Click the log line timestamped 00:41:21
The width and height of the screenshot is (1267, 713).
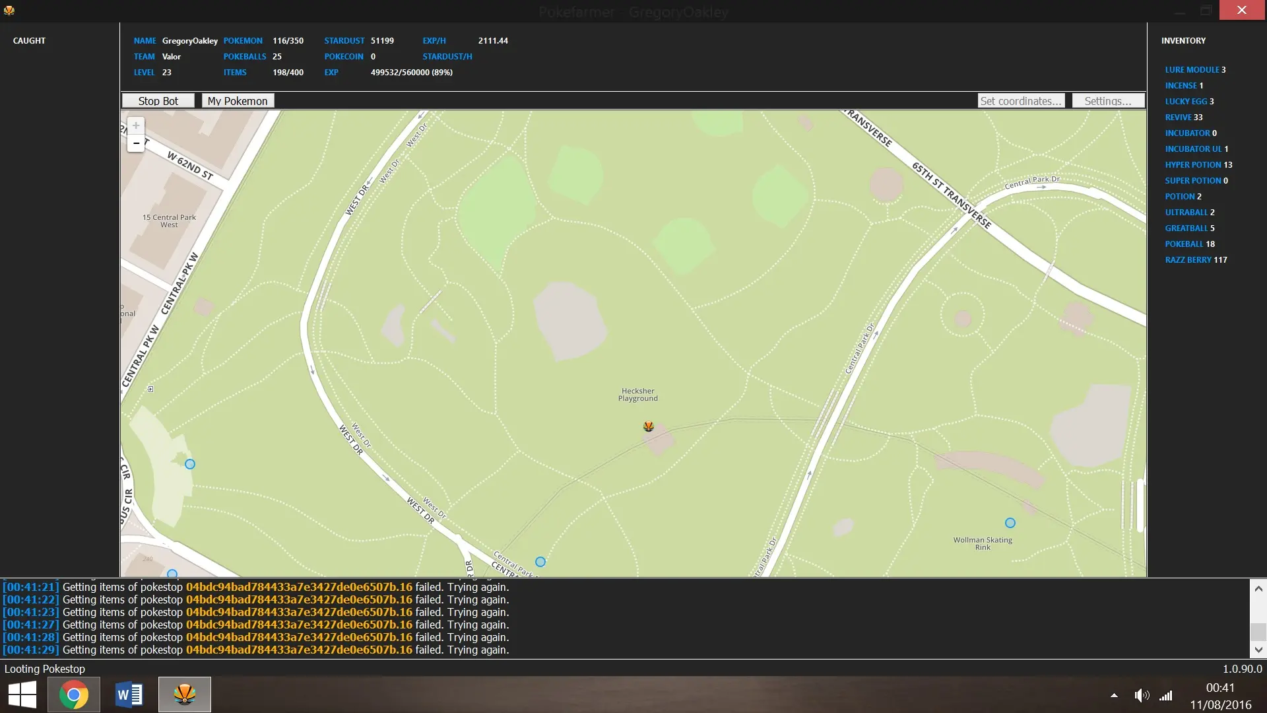pyautogui.click(x=256, y=587)
